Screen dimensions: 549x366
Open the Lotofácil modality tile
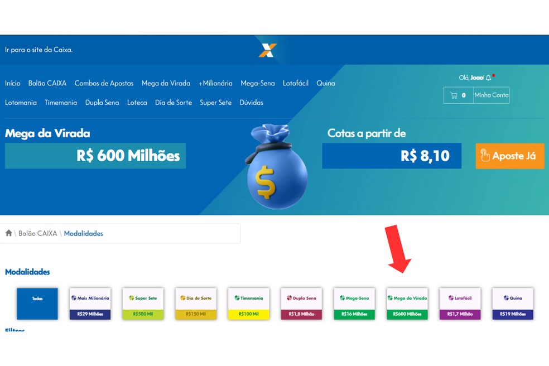pos(460,304)
